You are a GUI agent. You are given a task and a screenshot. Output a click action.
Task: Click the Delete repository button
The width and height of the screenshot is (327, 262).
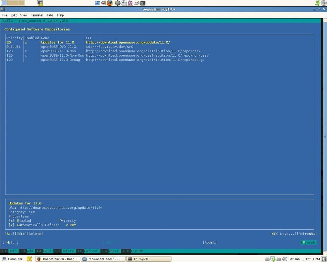35,234
